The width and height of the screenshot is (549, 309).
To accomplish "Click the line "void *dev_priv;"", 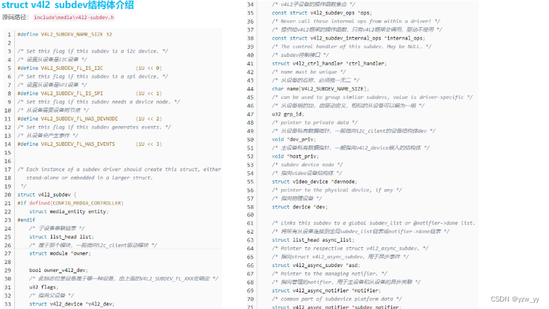I will point(294,139).
